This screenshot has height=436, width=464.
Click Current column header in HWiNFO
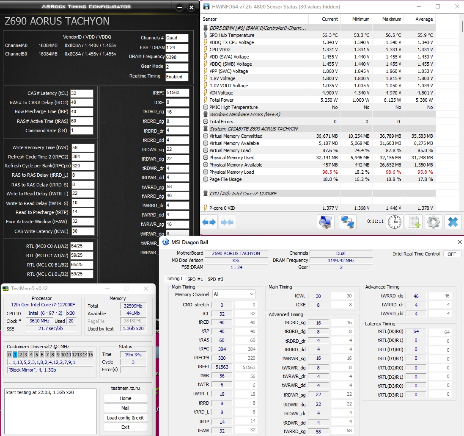[324, 19]
